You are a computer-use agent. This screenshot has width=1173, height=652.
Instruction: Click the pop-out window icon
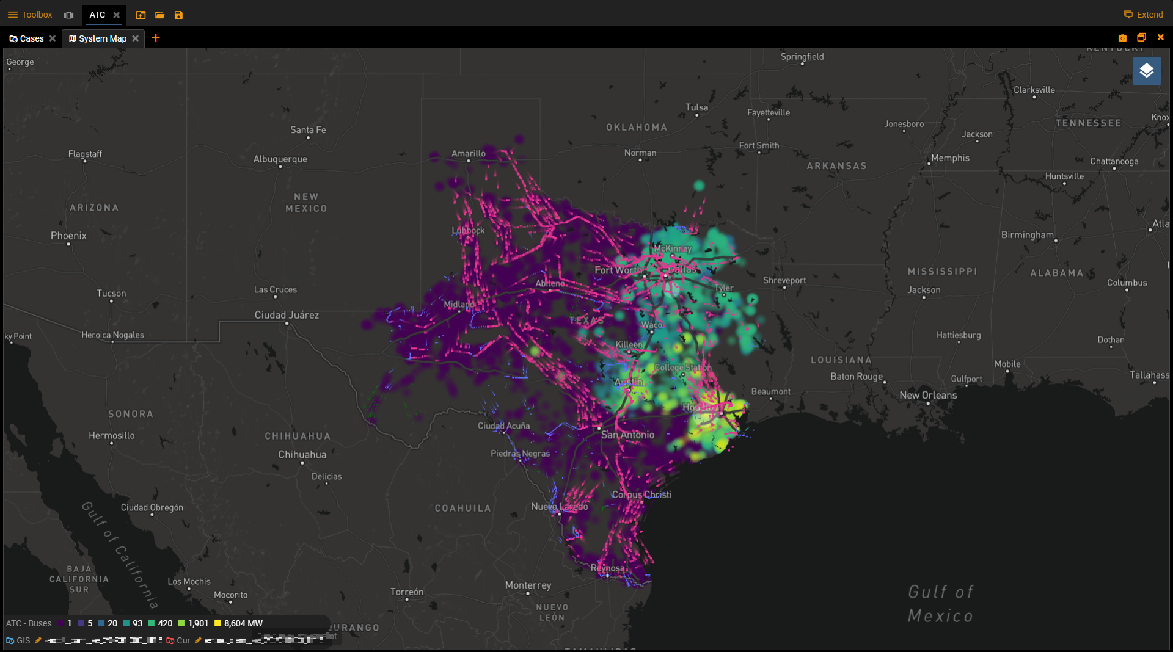tap(1141, 38)
